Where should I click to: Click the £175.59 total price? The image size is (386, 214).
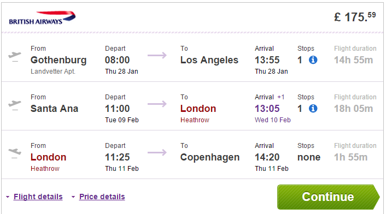pyautogui.click(x=355, y=17)
